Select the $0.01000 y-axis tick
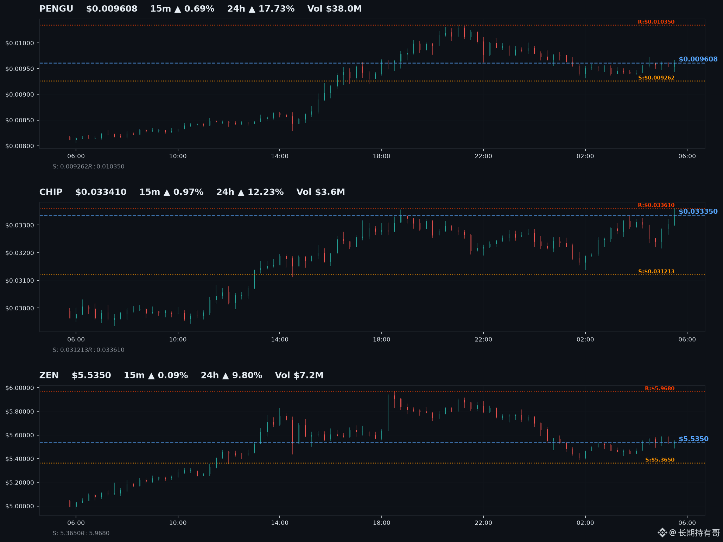723x542 pixels. (20, 43)
